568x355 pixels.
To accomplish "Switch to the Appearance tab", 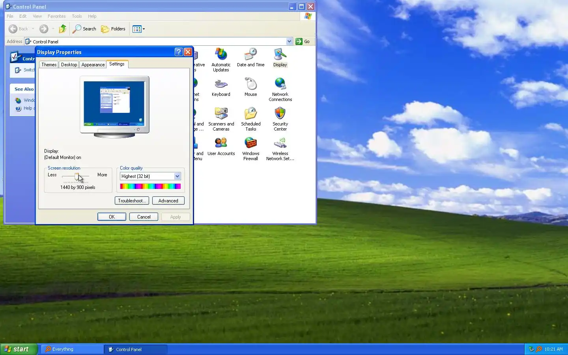I will (x=93, y=65).
